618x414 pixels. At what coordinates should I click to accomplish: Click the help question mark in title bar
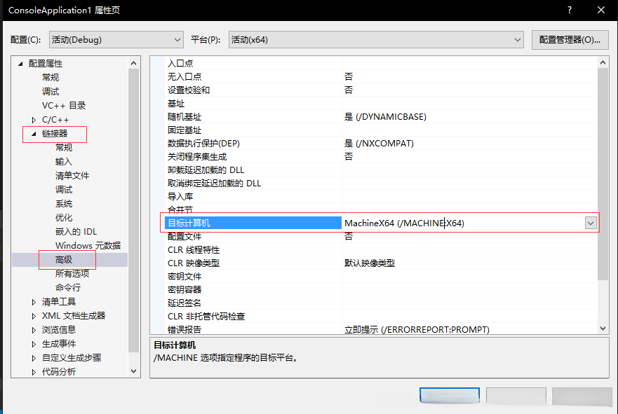[x=570, y=11]
